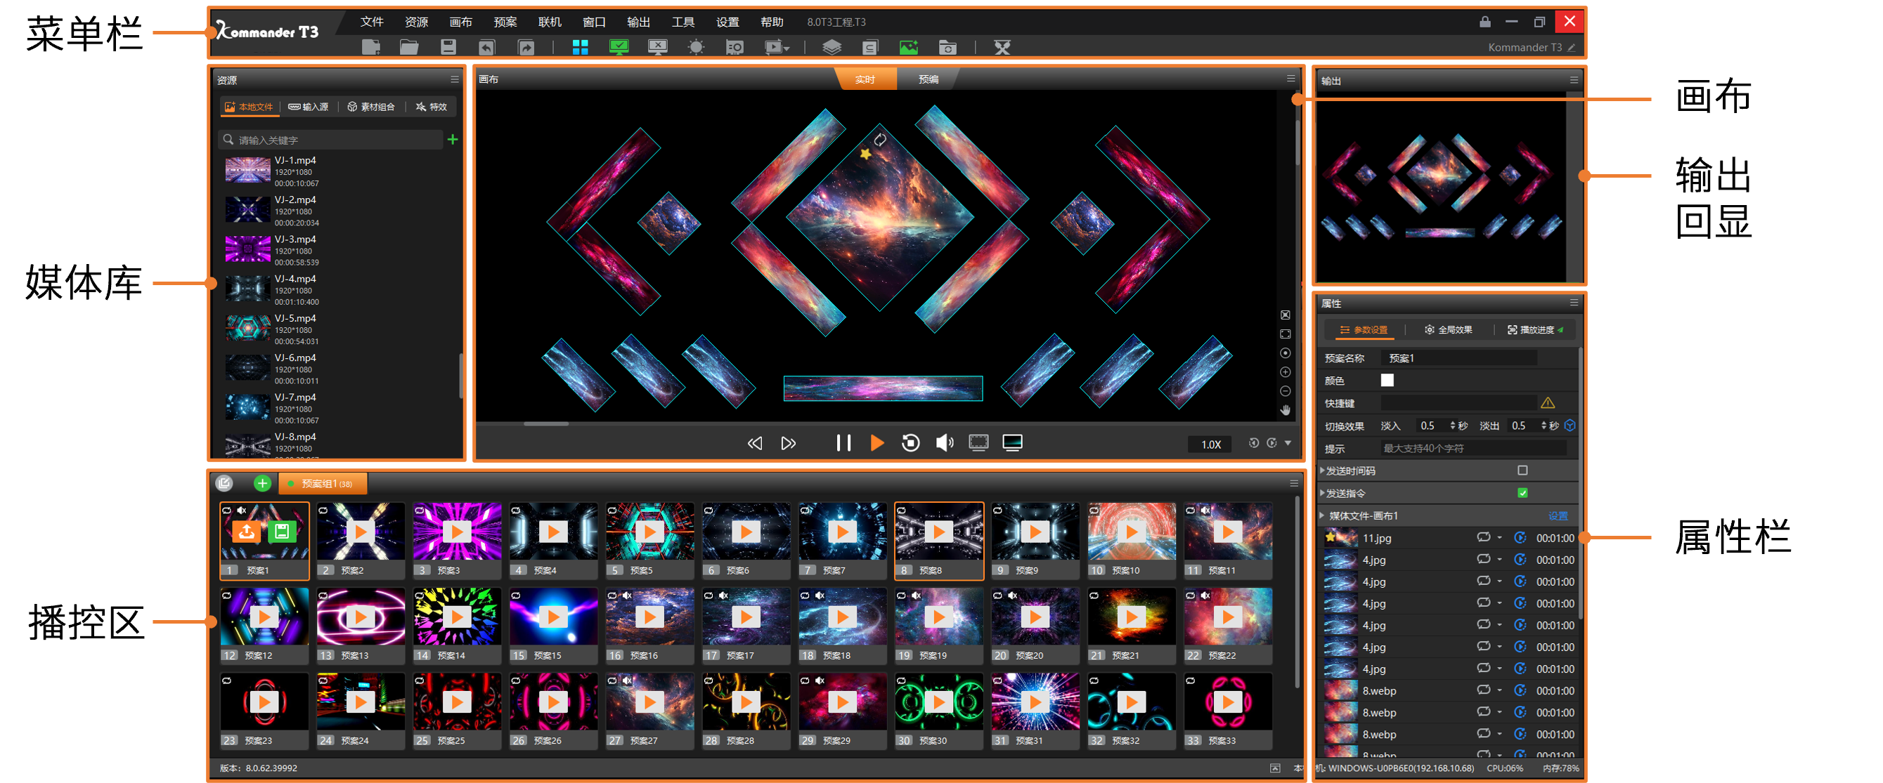The image size is (1883, 783).
Task: Click the pause playback button
Action: pyautogui.click(x=843, y=442)
